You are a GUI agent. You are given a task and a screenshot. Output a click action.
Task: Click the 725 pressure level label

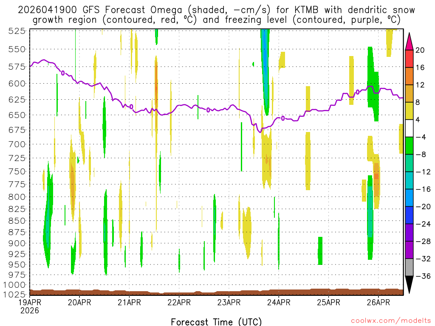pos(17,158)
